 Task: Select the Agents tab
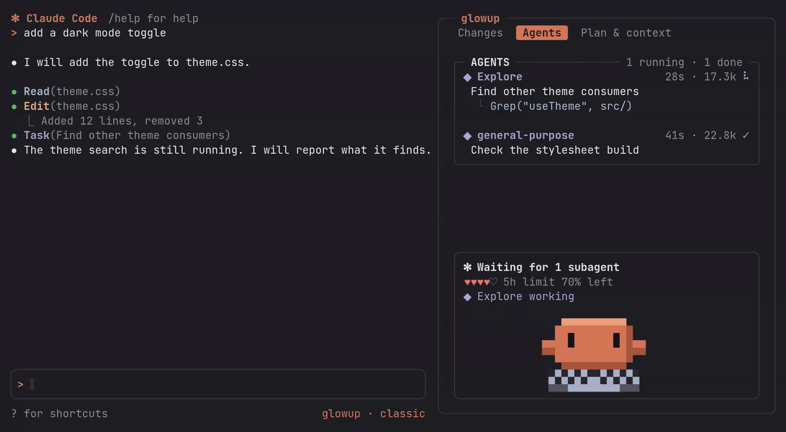542,33
